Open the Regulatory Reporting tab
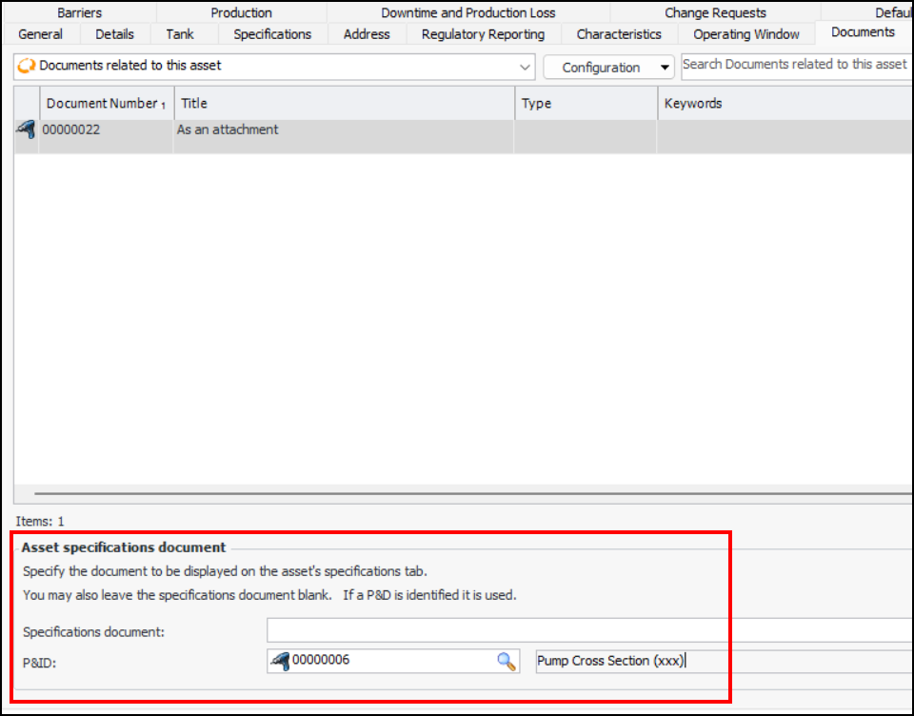Viewport: 914px width, 716px height. click(484, 34)
